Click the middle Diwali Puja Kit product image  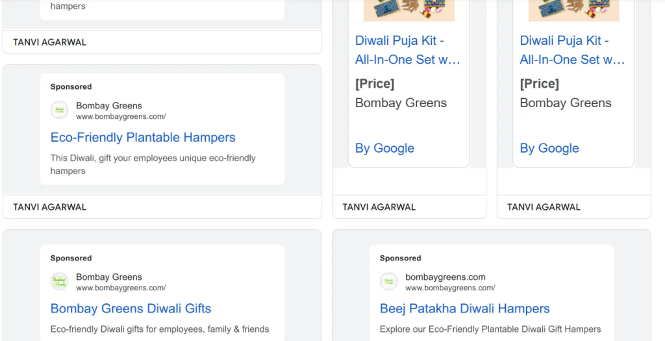[x=409, y=10]
